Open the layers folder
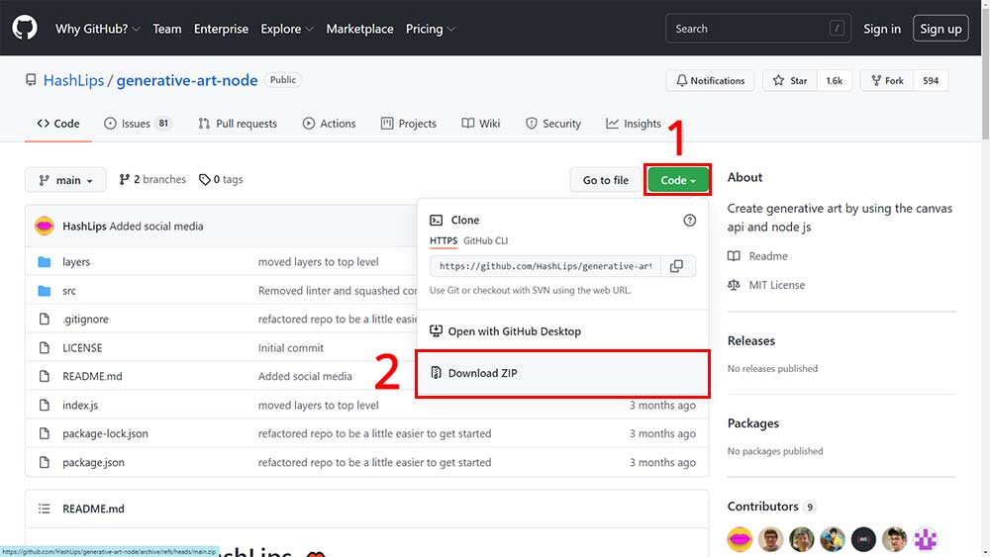Viewport: 990px width, 557px height. coord(76,262)
